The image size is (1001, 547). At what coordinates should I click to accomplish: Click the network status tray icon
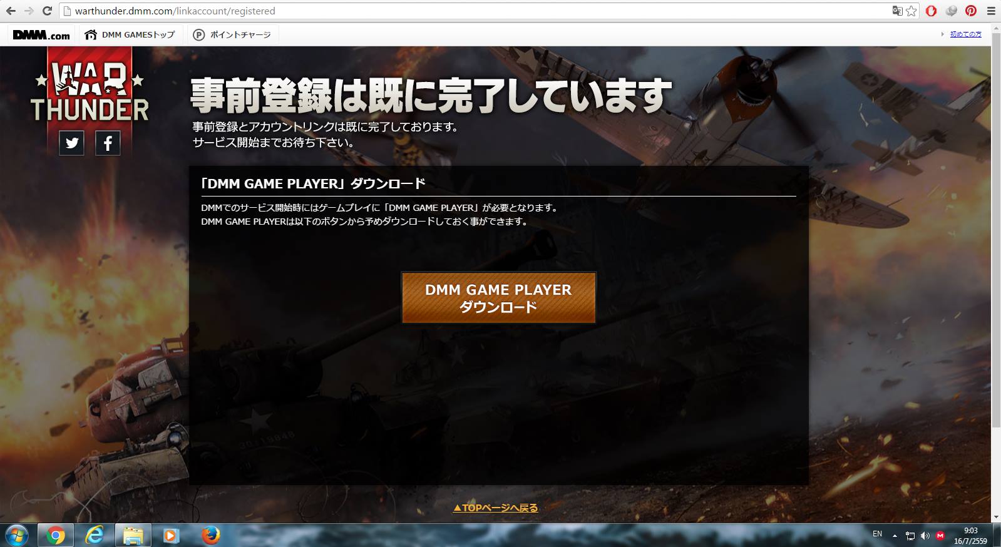pos(910,536)
